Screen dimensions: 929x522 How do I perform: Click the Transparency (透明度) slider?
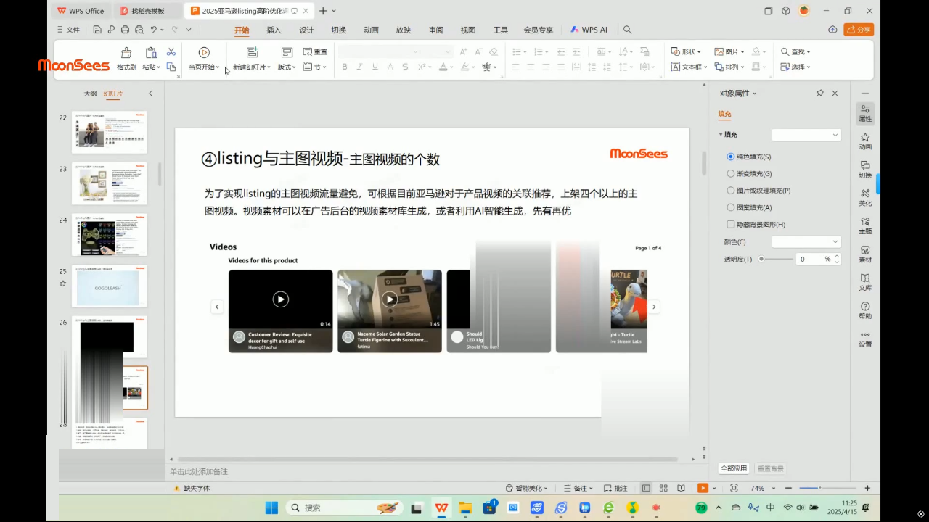point(776,259)
